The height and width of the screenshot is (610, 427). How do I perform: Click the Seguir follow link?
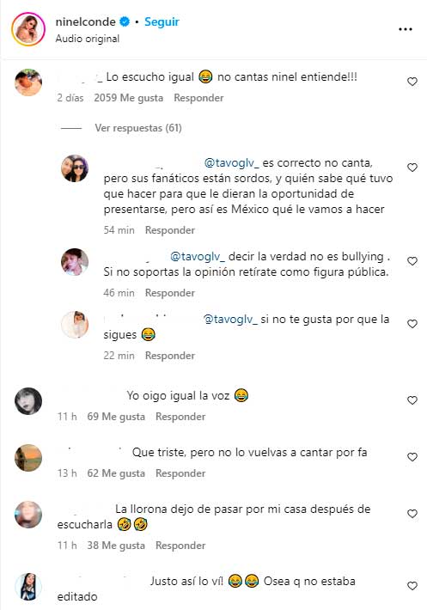click(162, 21)
